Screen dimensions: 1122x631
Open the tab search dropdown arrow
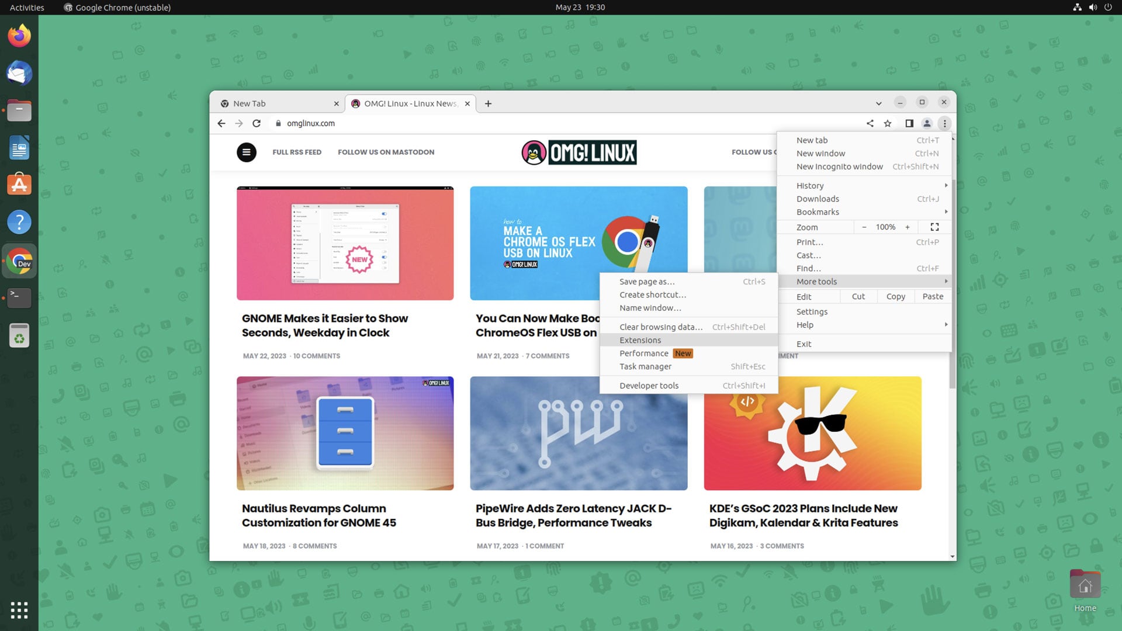click(x=878, y=103)
